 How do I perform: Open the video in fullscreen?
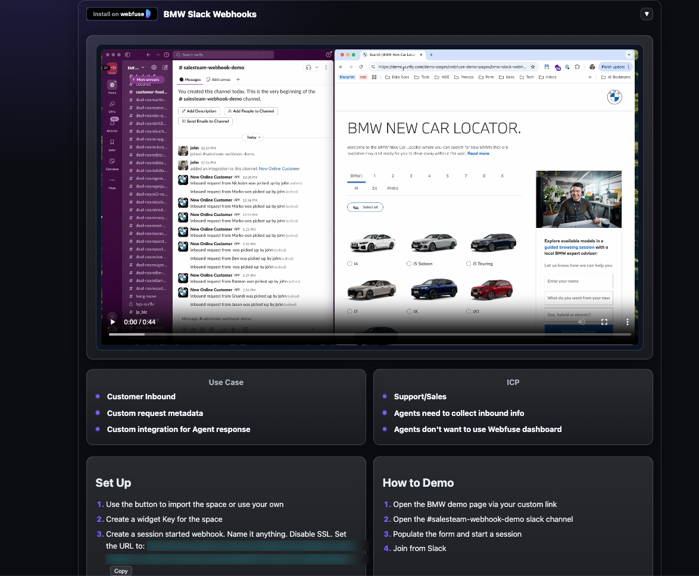click(x=604, y=322)
